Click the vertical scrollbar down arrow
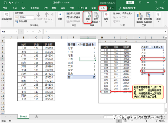This screenshot has height=123, width=168. 166,113
